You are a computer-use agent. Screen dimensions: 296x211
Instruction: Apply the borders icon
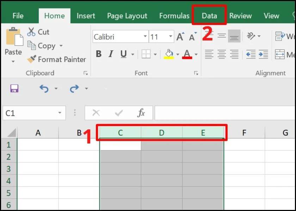(x=146, y=54)
